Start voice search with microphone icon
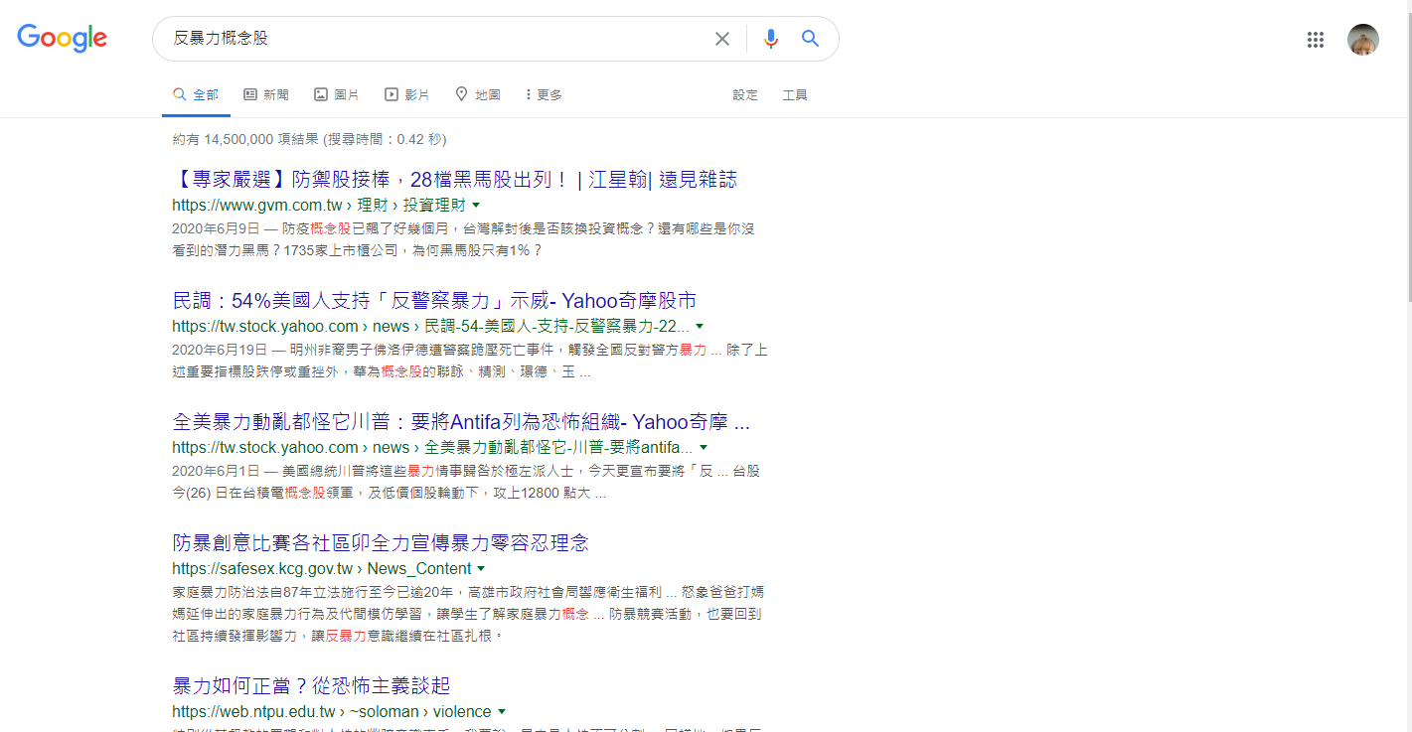 (771, 39)
